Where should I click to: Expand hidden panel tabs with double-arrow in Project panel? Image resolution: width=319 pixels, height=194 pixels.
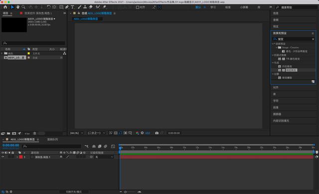click(65, 13)
